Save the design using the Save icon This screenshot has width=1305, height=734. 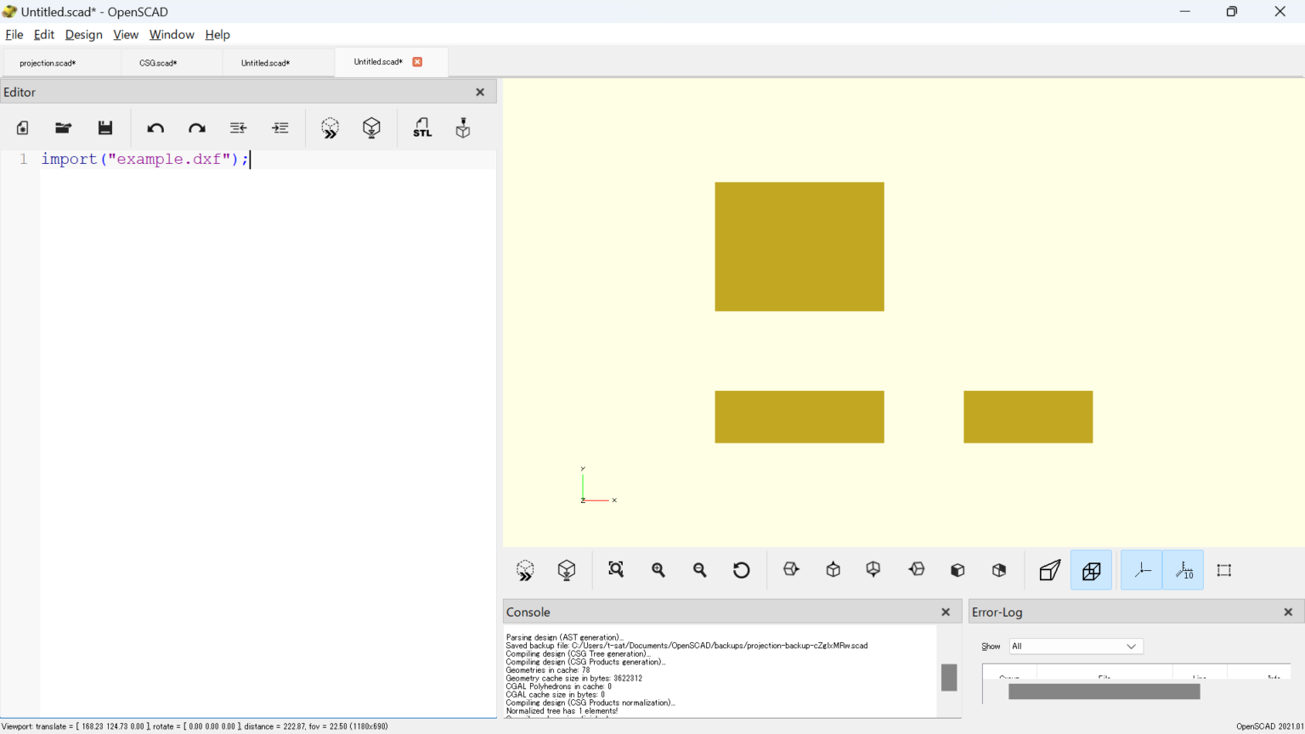(105, 127)
